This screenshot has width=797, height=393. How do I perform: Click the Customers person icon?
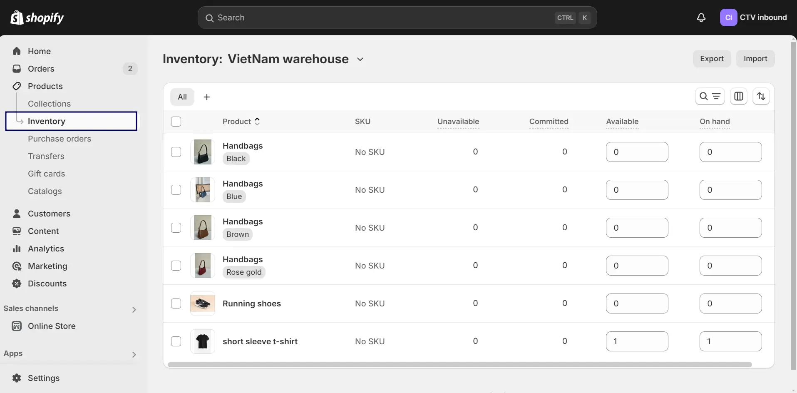pyautogui.click(x=17, y=214)
